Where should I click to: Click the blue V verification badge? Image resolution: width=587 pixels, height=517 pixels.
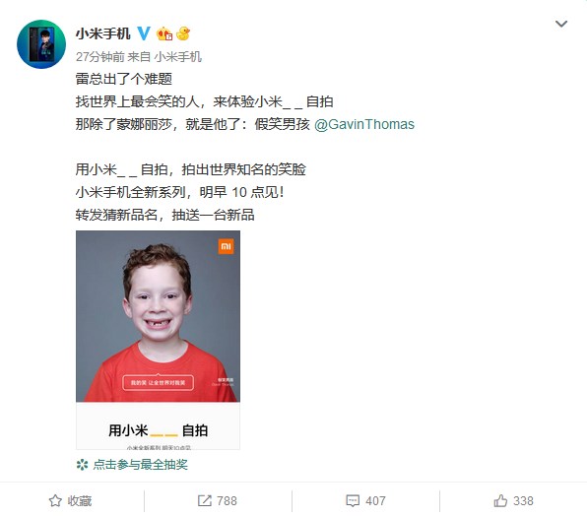coord(144,33)
